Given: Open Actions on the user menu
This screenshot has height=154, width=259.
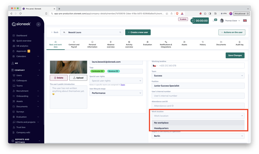Looking at the screenshot, I should 232,32.
